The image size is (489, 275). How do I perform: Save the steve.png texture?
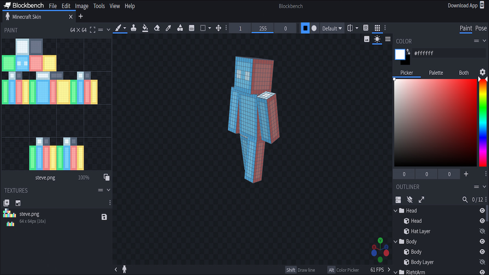click(x=104, y=217)
